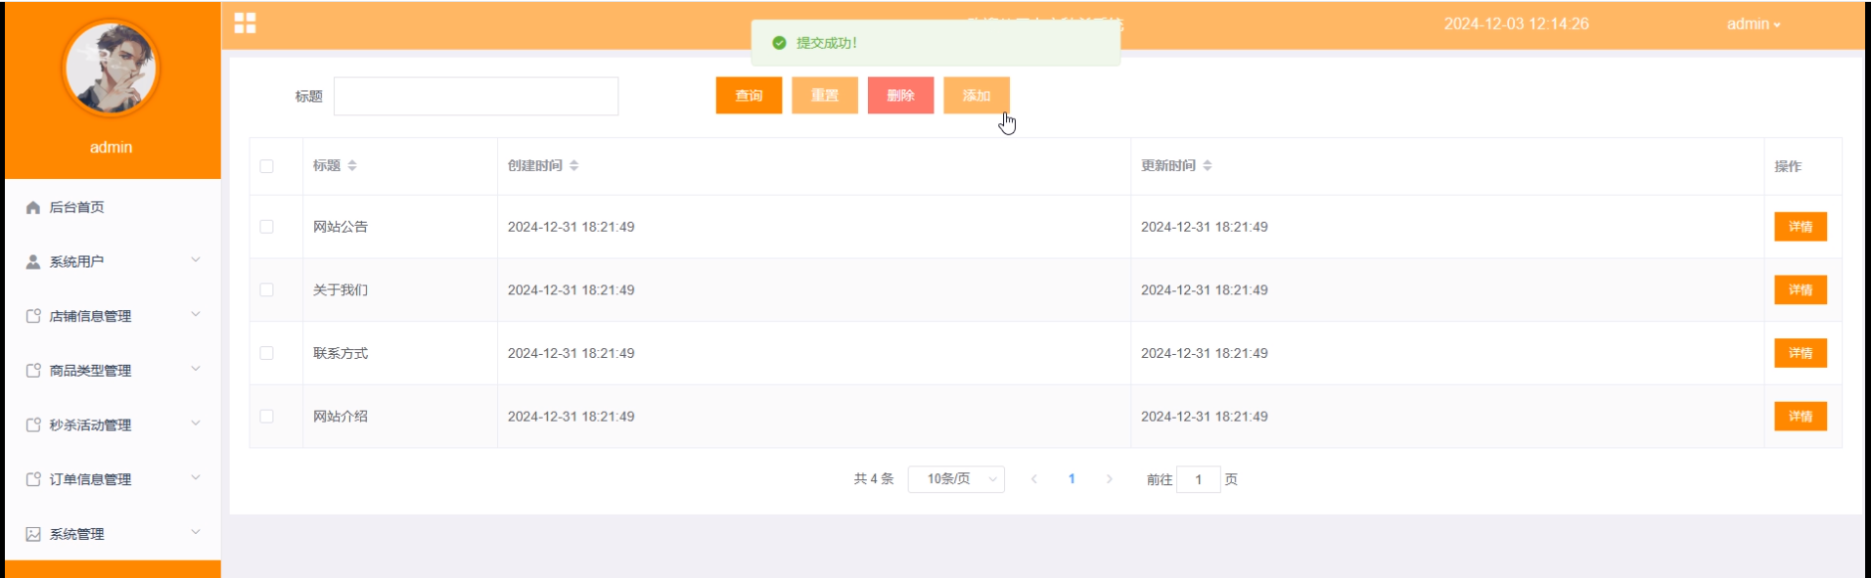Select page 1 in pagination
1871x578 pixels.
[x=1072, y=479]
